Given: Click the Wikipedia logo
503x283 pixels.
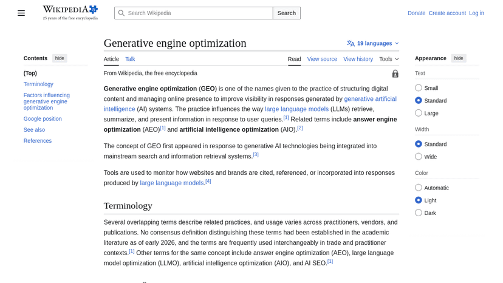Looking at the screenshot, I should [x=70, y=13].
